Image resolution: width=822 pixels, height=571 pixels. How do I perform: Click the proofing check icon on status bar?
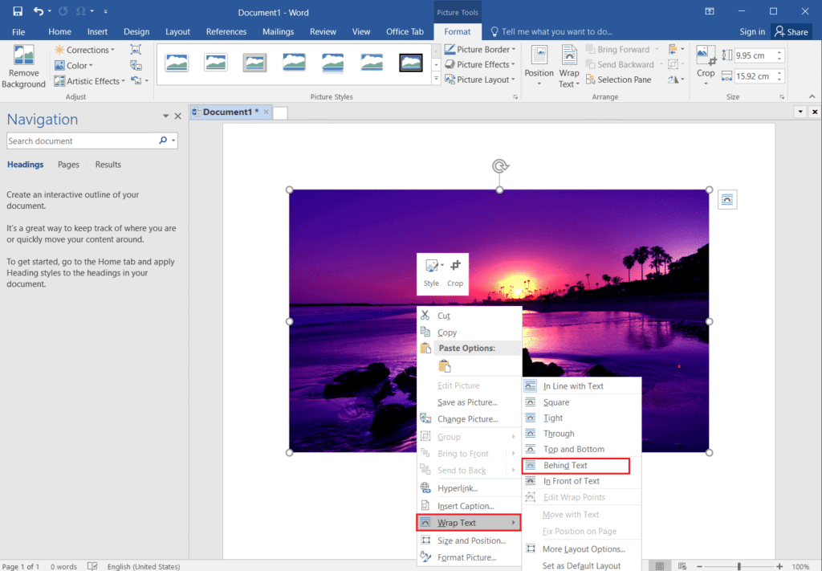coord(92,566)
